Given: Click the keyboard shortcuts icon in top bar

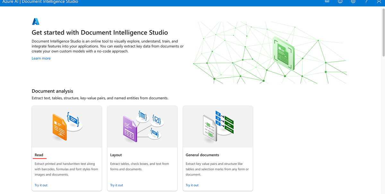Looking at the screenshot, I should pos(327,2).
